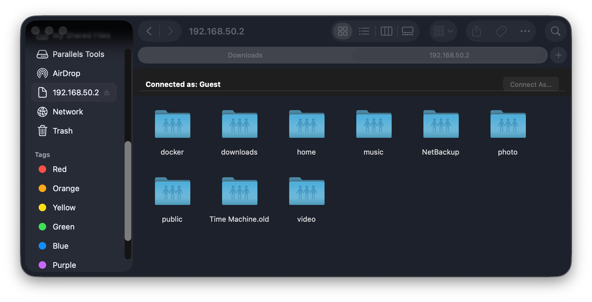This screenshot has height=302, width=592.
Task: Click the Tags section header
Action: coord(42,155)
